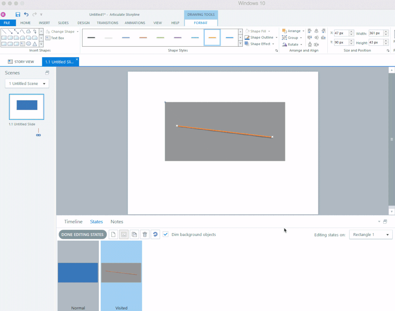Image resolution: width=395 pixels, height=311 pixels.
Task: Select the Normal state thumbnail
Action: pyautogui.click(x=78, y=273)
